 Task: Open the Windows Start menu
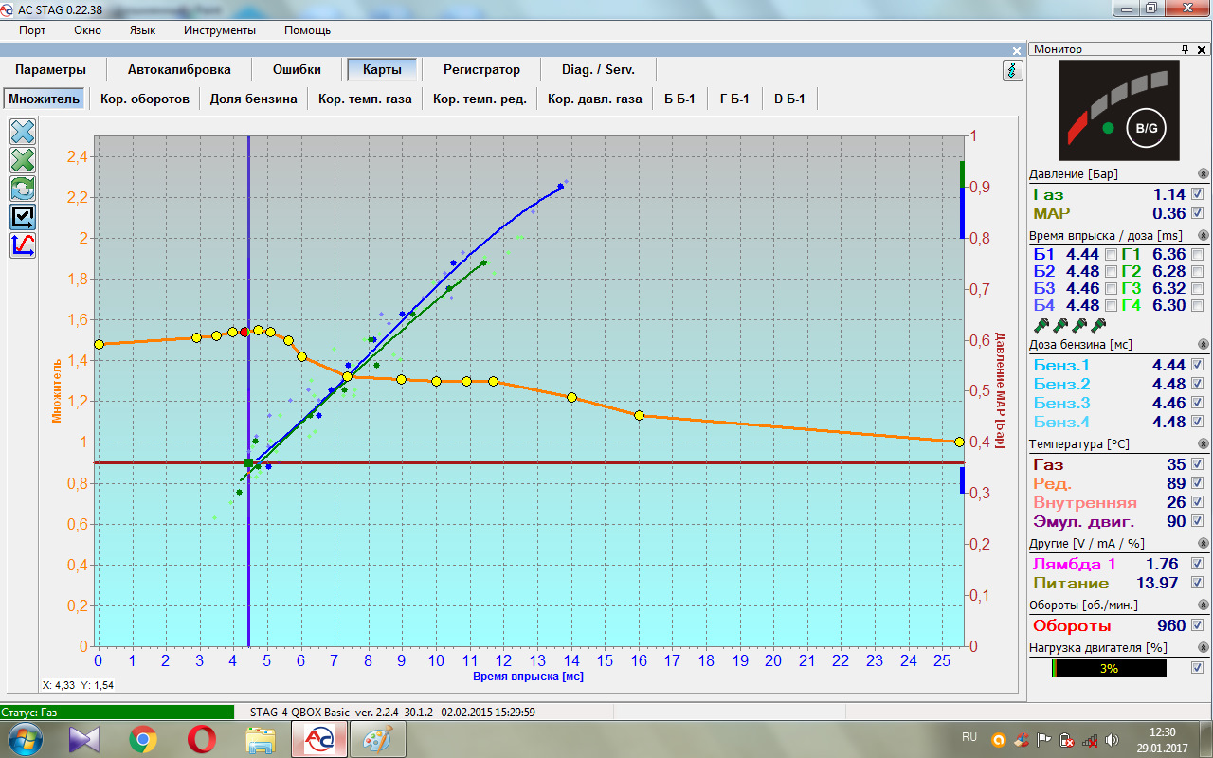tap(23, 738)
